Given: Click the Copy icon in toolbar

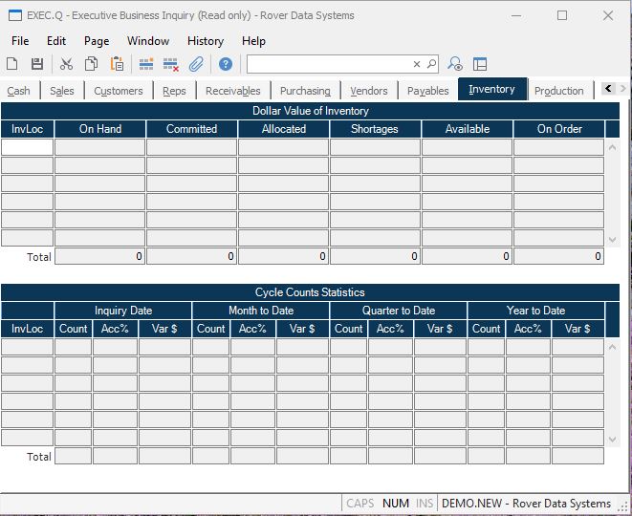Looking at the screenshot, I should click(x=91, y=64).
